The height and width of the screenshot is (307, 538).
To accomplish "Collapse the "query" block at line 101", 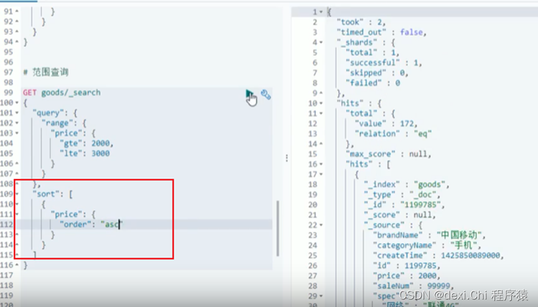I will [x=17, y=113].
